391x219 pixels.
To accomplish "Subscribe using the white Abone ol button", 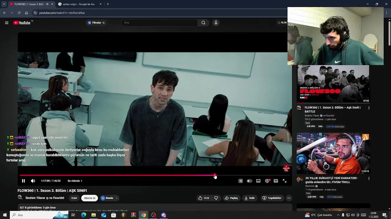I will 90,198.
